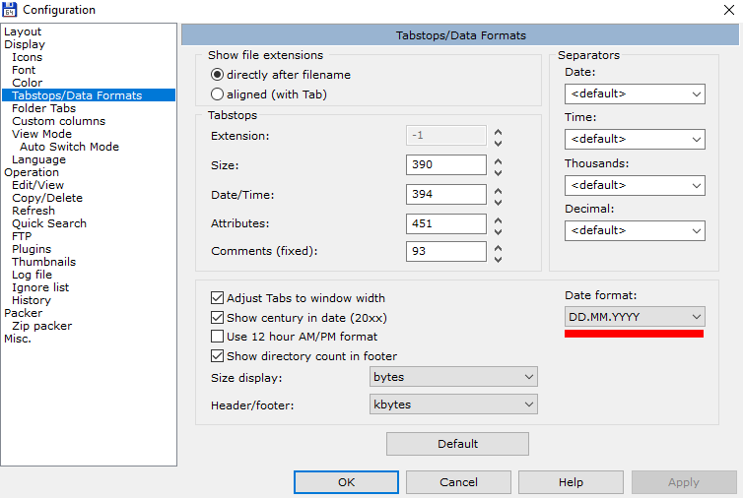743x498 pixels.
Task: Select Tabstops/Data Formats tree entry
Action: 89,95
